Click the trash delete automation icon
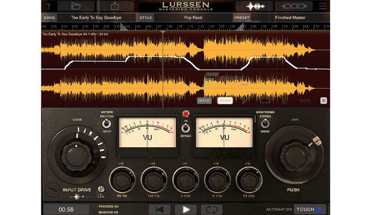The width and height of the screenshot is (371, 215). tap(284, 101)
